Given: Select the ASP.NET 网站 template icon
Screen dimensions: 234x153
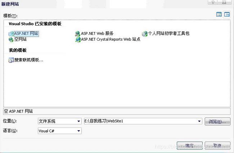Looking at the screenshot, I should (11, 34).
